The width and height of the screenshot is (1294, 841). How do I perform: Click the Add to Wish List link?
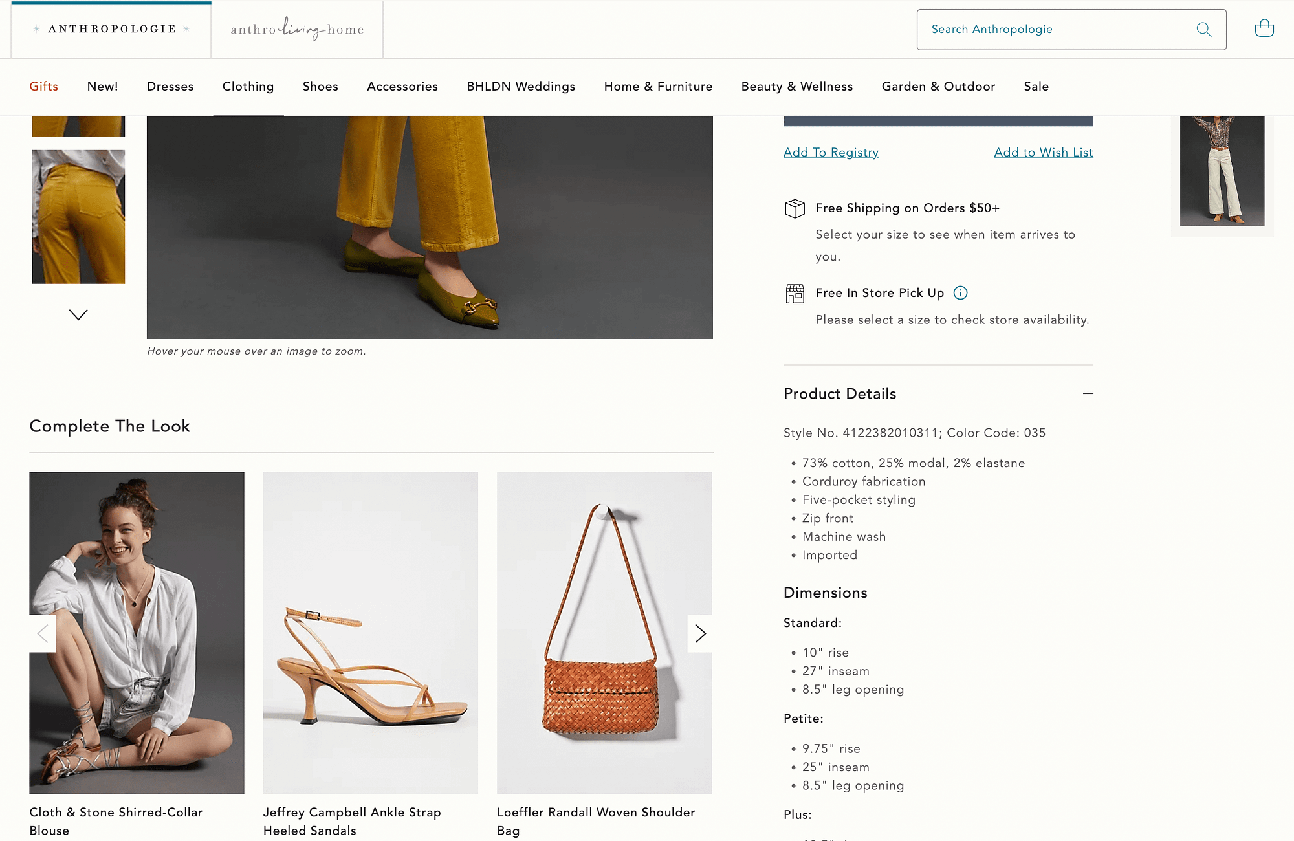(x=1043, y=153)
